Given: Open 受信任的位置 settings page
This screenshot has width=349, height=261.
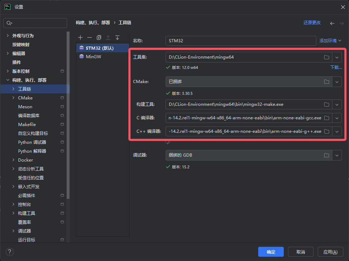Looking at the screenshot, I should pos(31,178).
